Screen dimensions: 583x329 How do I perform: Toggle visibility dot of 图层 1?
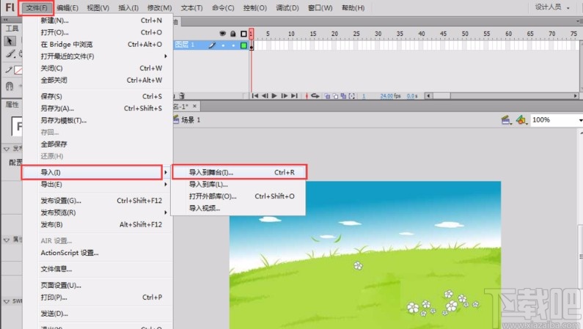point(223,45)
